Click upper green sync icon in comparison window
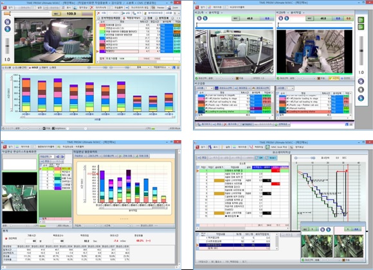This screenshot has height=270, width=373. coord(361,20)
